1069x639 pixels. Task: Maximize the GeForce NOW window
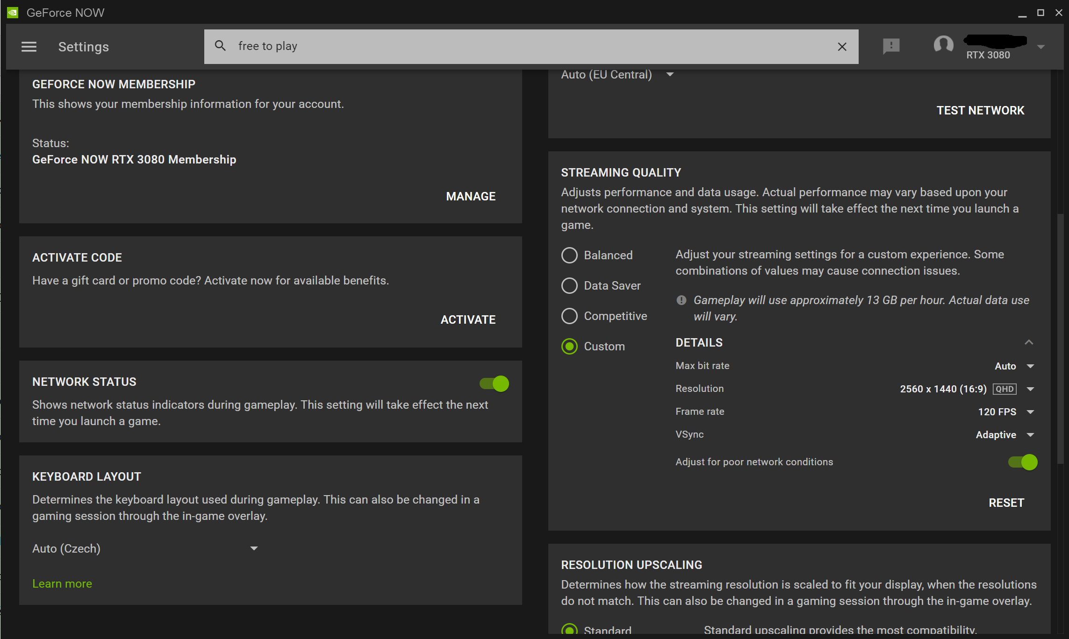click(x=1040, y=13)
